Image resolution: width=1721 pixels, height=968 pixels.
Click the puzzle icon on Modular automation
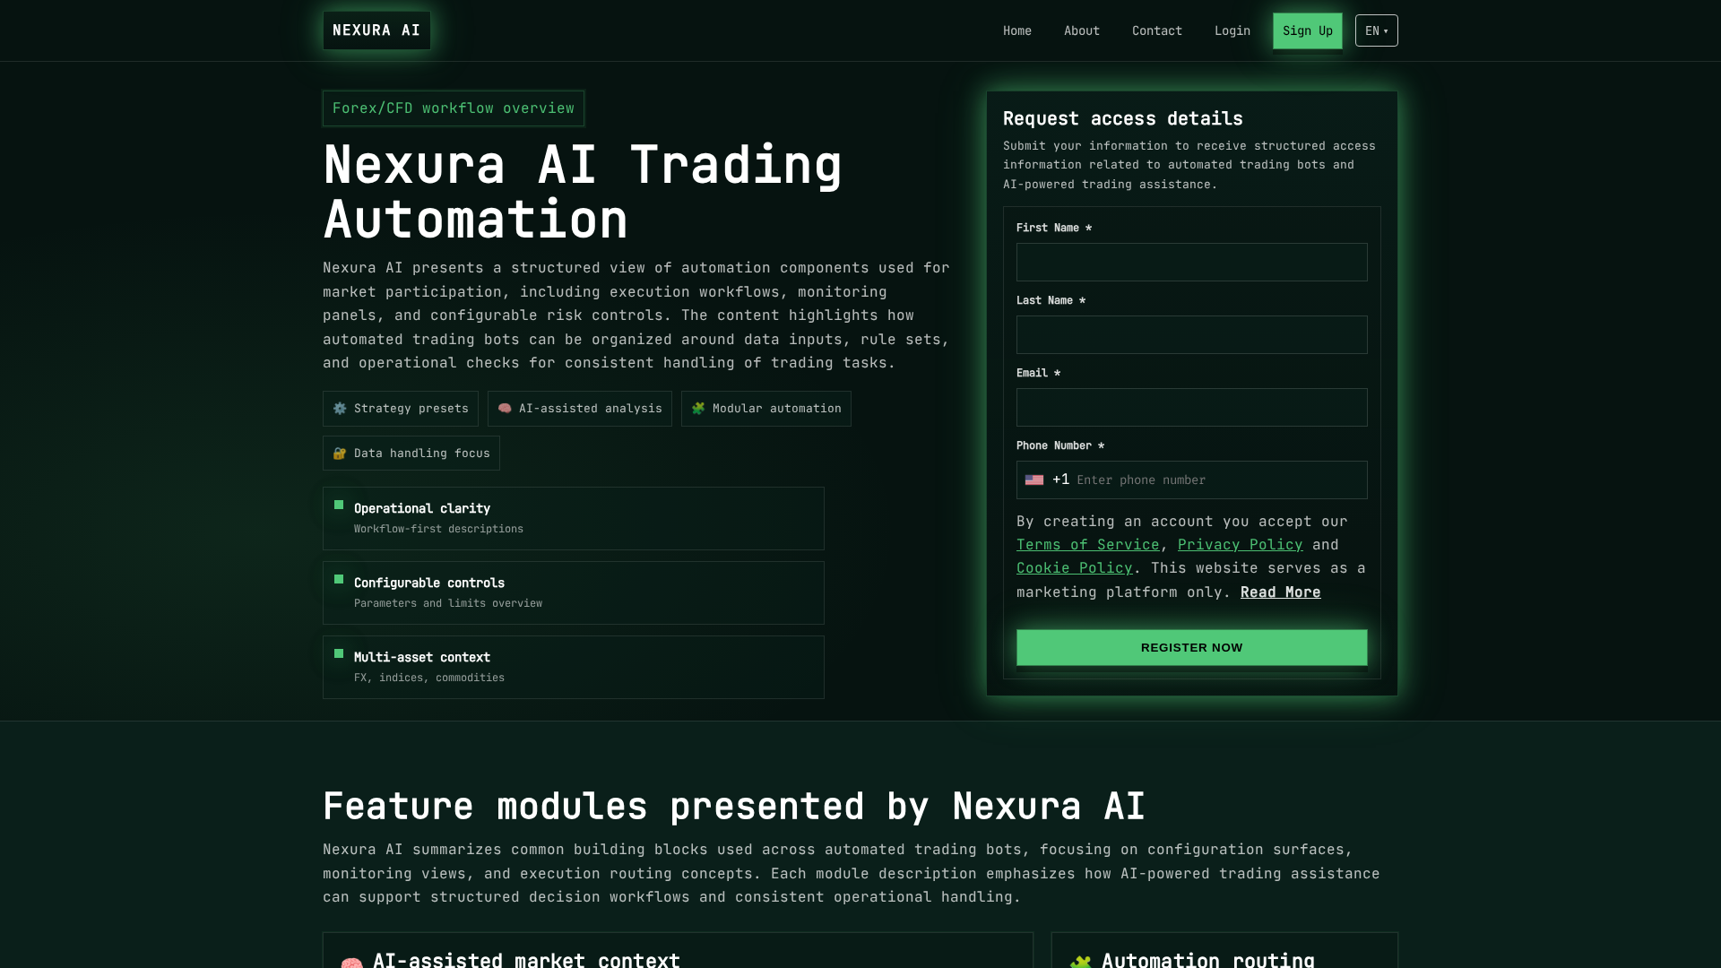click(698, 409)
